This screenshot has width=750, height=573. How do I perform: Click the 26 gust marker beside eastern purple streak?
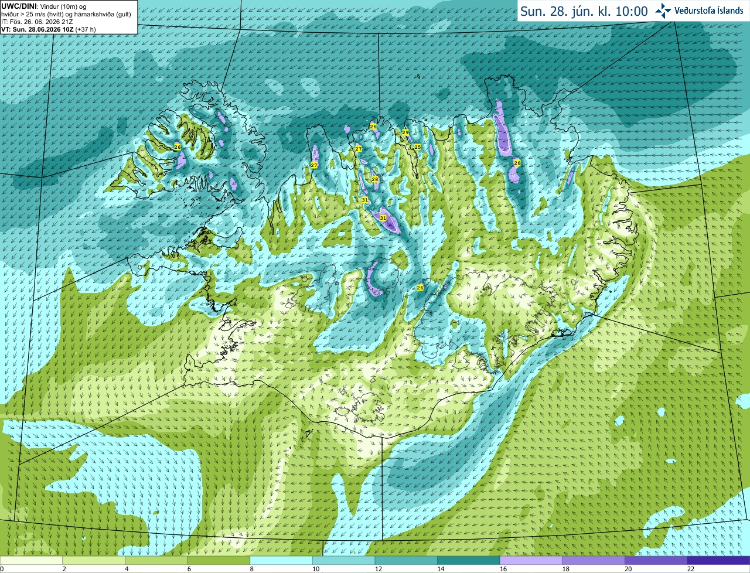pyautogui.click(x=517, y=162)
